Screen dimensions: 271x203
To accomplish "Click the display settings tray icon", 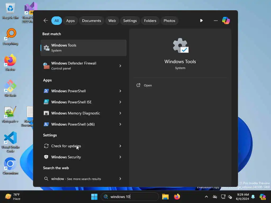I will pos(223,197).
